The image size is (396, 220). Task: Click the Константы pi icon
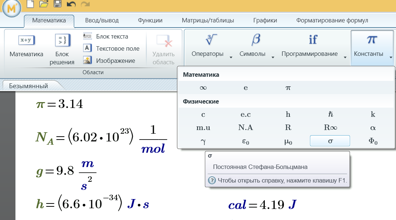coord(371,40)
